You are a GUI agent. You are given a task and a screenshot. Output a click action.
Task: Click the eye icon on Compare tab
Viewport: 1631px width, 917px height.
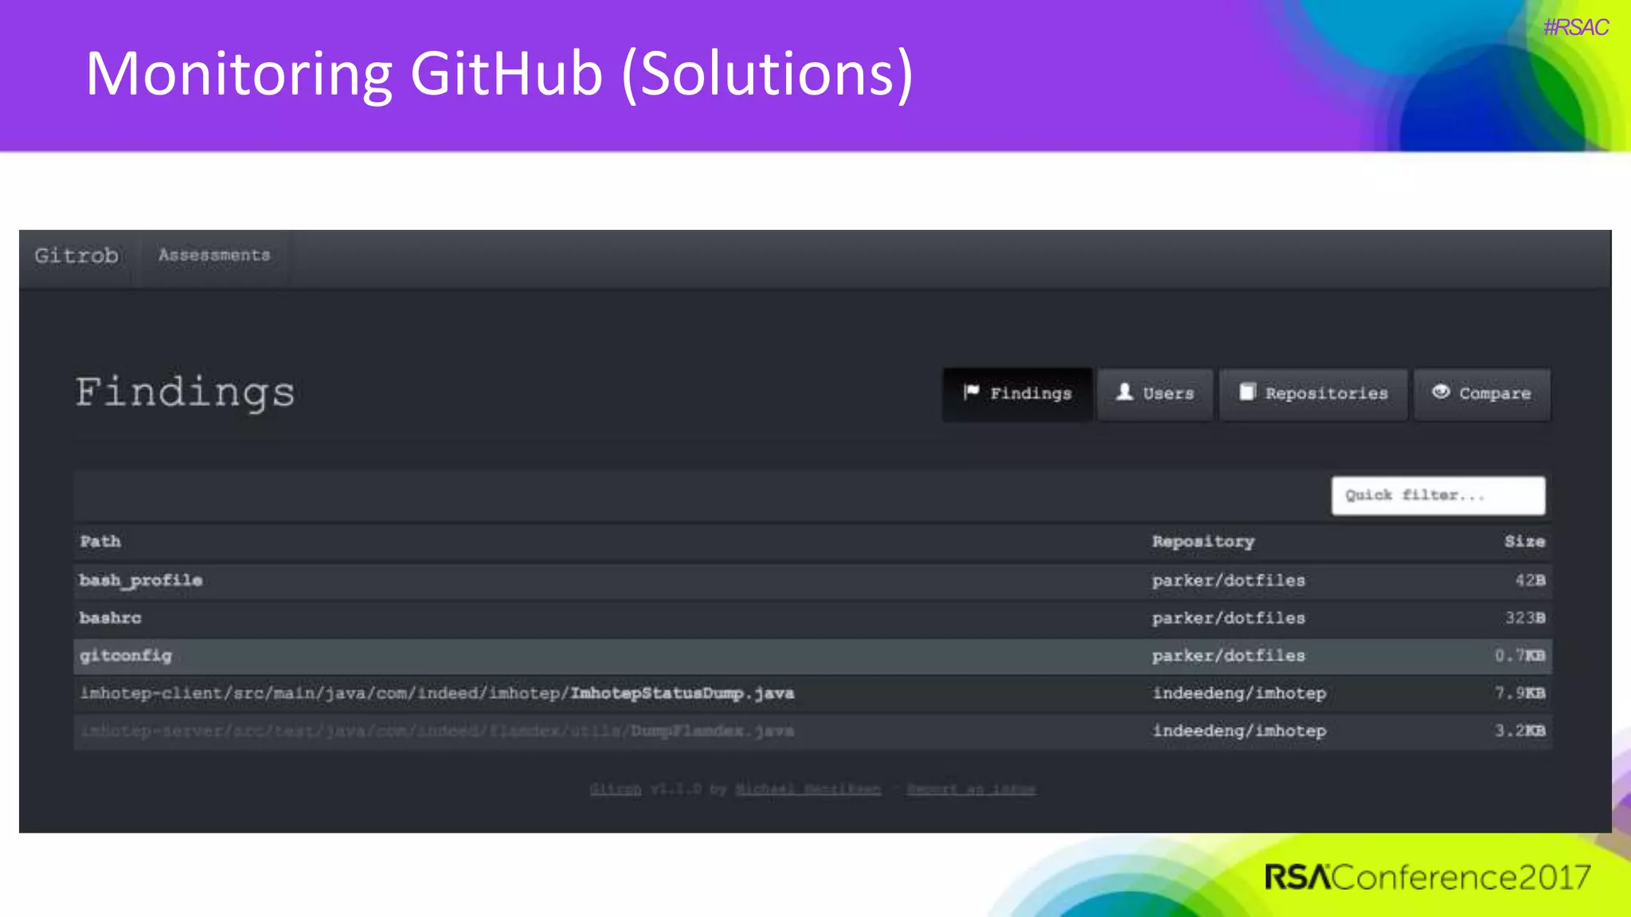(1441, 392)
